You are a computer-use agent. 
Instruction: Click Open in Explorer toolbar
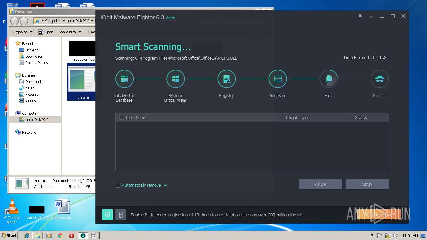pyautogui.click(x=46, y=32)
